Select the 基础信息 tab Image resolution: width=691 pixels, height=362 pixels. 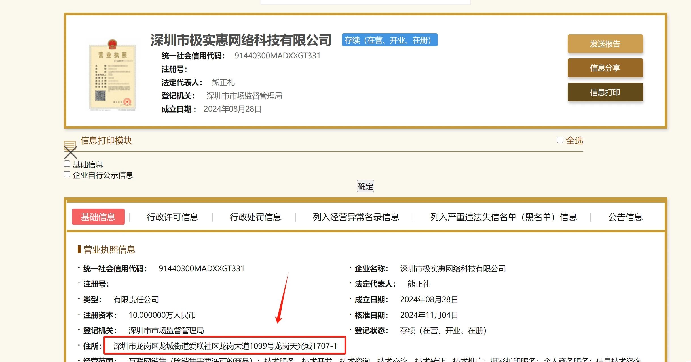[x=98, y=217]
